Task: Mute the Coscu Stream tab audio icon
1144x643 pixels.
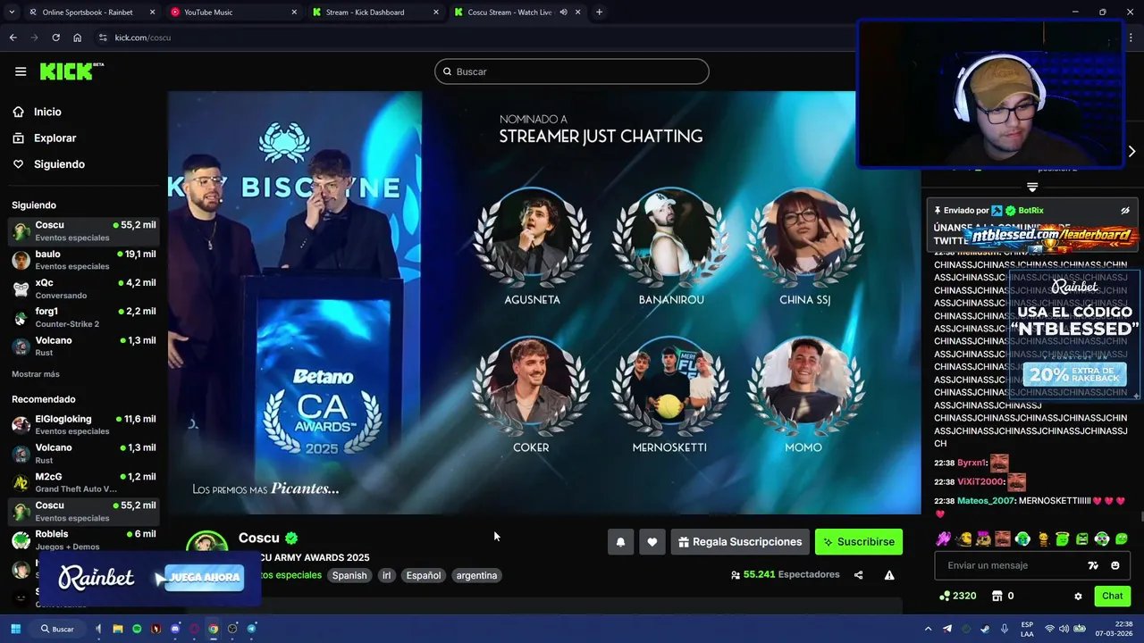Action: 563,13
